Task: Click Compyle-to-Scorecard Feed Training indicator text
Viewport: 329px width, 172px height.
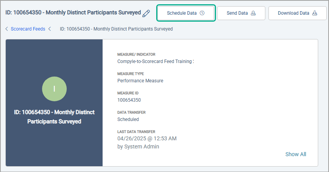Action: point(155,61)
